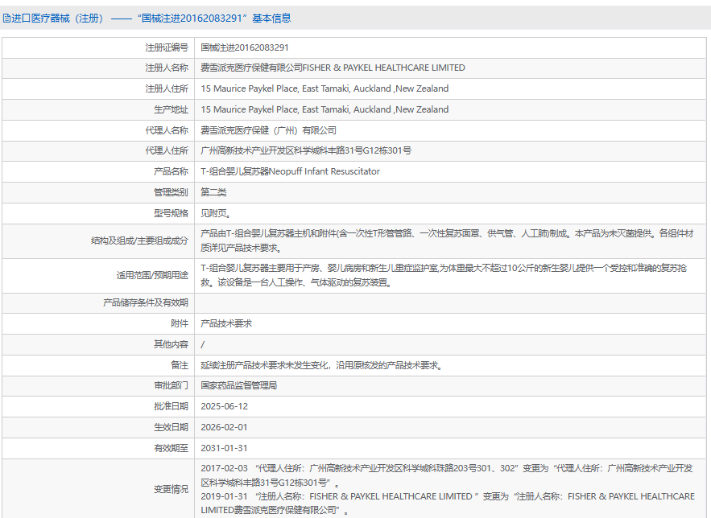Click the slash value in the 其他内容 row
The height and width of the screenshot is (518, 711).
click(203, 344)
